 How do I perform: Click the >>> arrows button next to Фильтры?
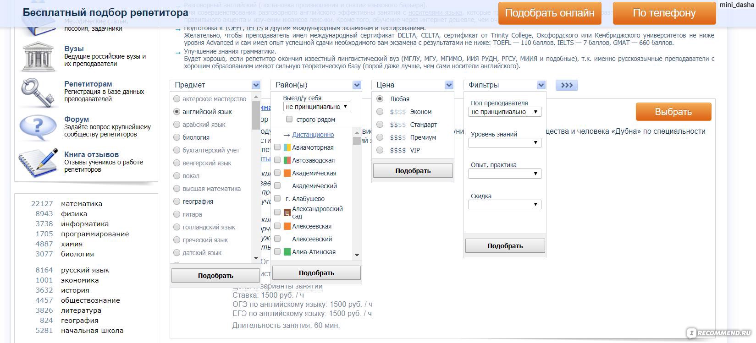click(x=567, y=85)
